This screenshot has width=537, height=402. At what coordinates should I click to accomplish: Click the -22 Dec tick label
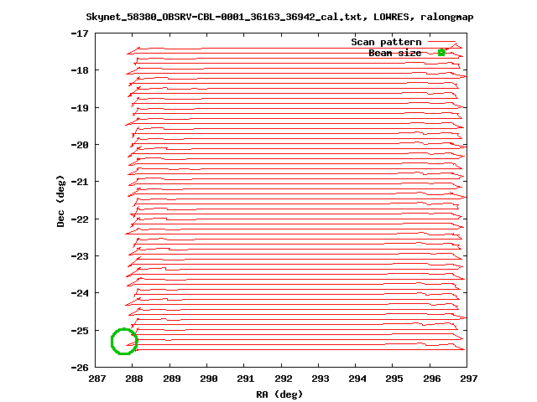pyautogui.click(x=80, y=219)
